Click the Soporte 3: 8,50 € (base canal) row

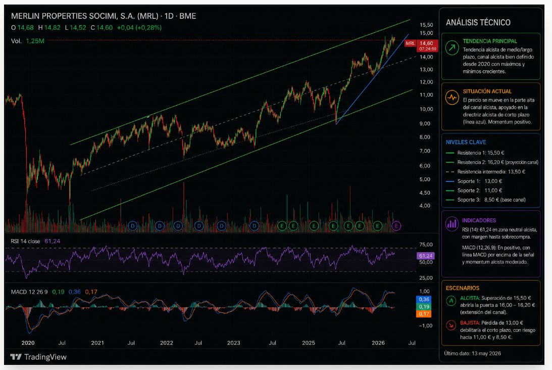(486, 200)
